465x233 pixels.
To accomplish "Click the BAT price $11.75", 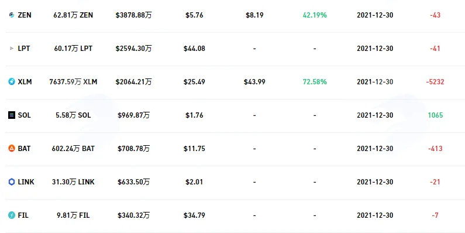I will click(x=194, y=149).
